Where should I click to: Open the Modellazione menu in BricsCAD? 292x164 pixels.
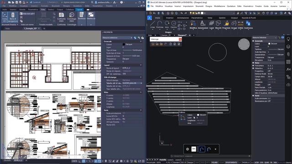coord(219,6)
